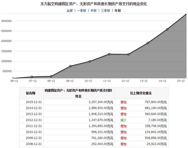
Task: Click the 2500000 y-axis label
Action: tap(6, 31)
